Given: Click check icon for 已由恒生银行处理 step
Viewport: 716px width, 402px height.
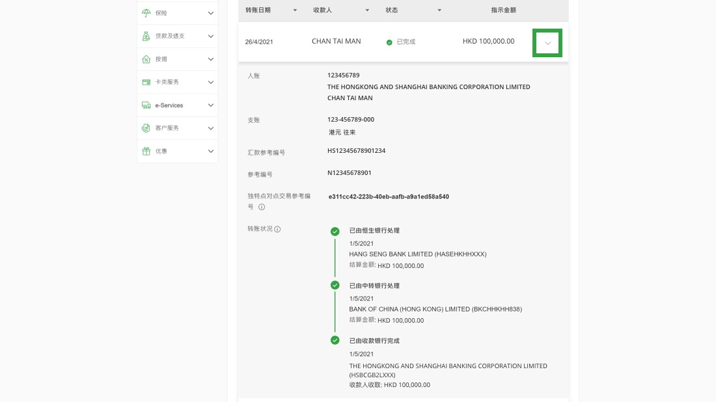Looking at the screenshot, I should click(x=335, y=232).
